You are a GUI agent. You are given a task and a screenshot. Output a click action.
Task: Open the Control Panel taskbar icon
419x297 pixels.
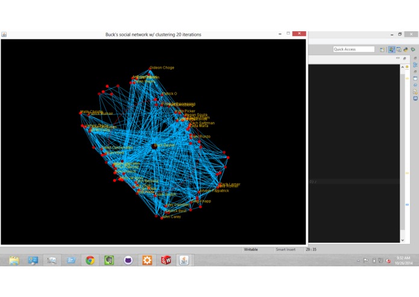pyautogui.click(x=33, y=260)
